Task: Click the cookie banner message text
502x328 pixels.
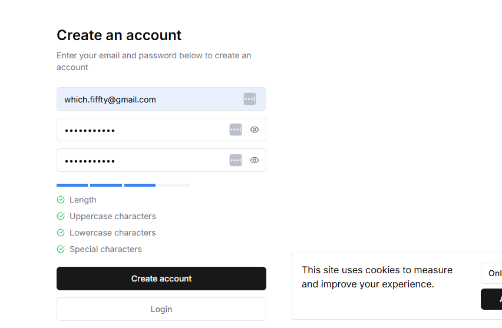Action: (377, 277)
